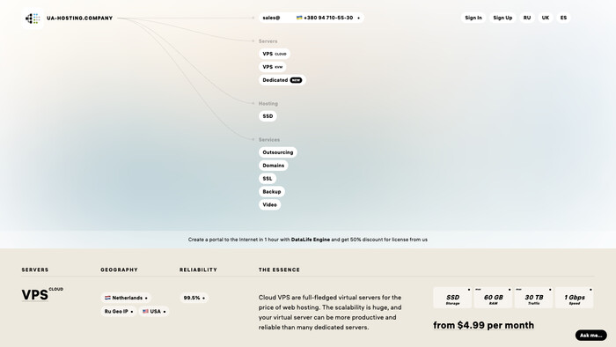Open Video service menu item
616x347 pixels.
(269, 204)
